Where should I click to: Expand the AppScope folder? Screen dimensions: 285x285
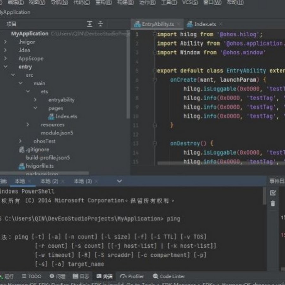pos(5,58)
